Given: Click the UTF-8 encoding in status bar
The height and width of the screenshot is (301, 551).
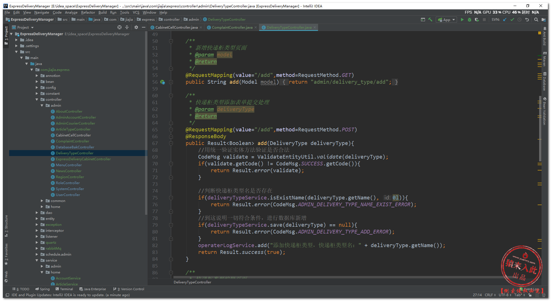Looking at the screenshot, I should [x=505, y=295].
